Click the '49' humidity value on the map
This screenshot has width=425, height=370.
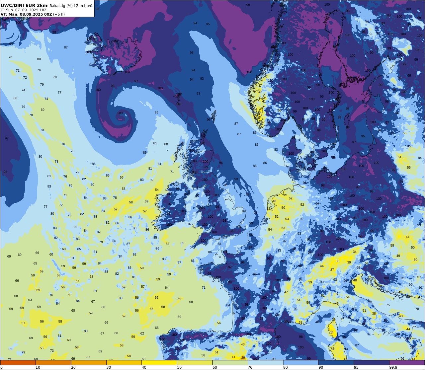[x=398, y=256]
